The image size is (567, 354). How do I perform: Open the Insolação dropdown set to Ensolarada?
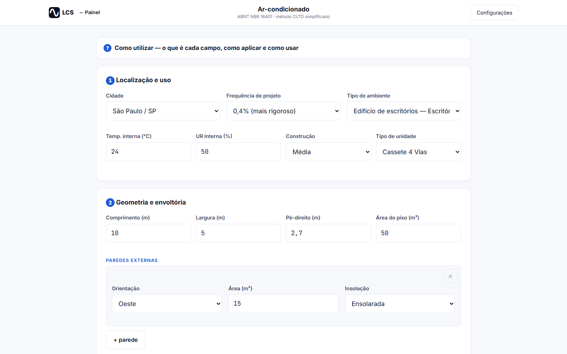pos(400,304)
